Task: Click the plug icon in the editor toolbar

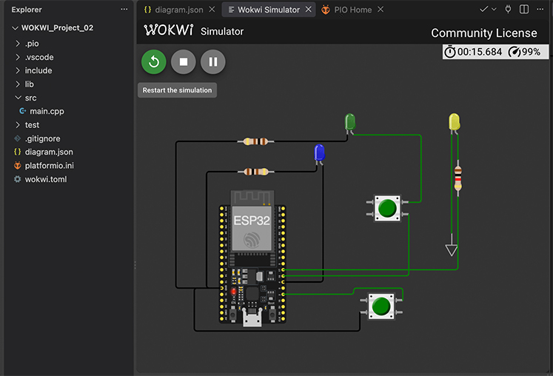Action: click(508, 10)
